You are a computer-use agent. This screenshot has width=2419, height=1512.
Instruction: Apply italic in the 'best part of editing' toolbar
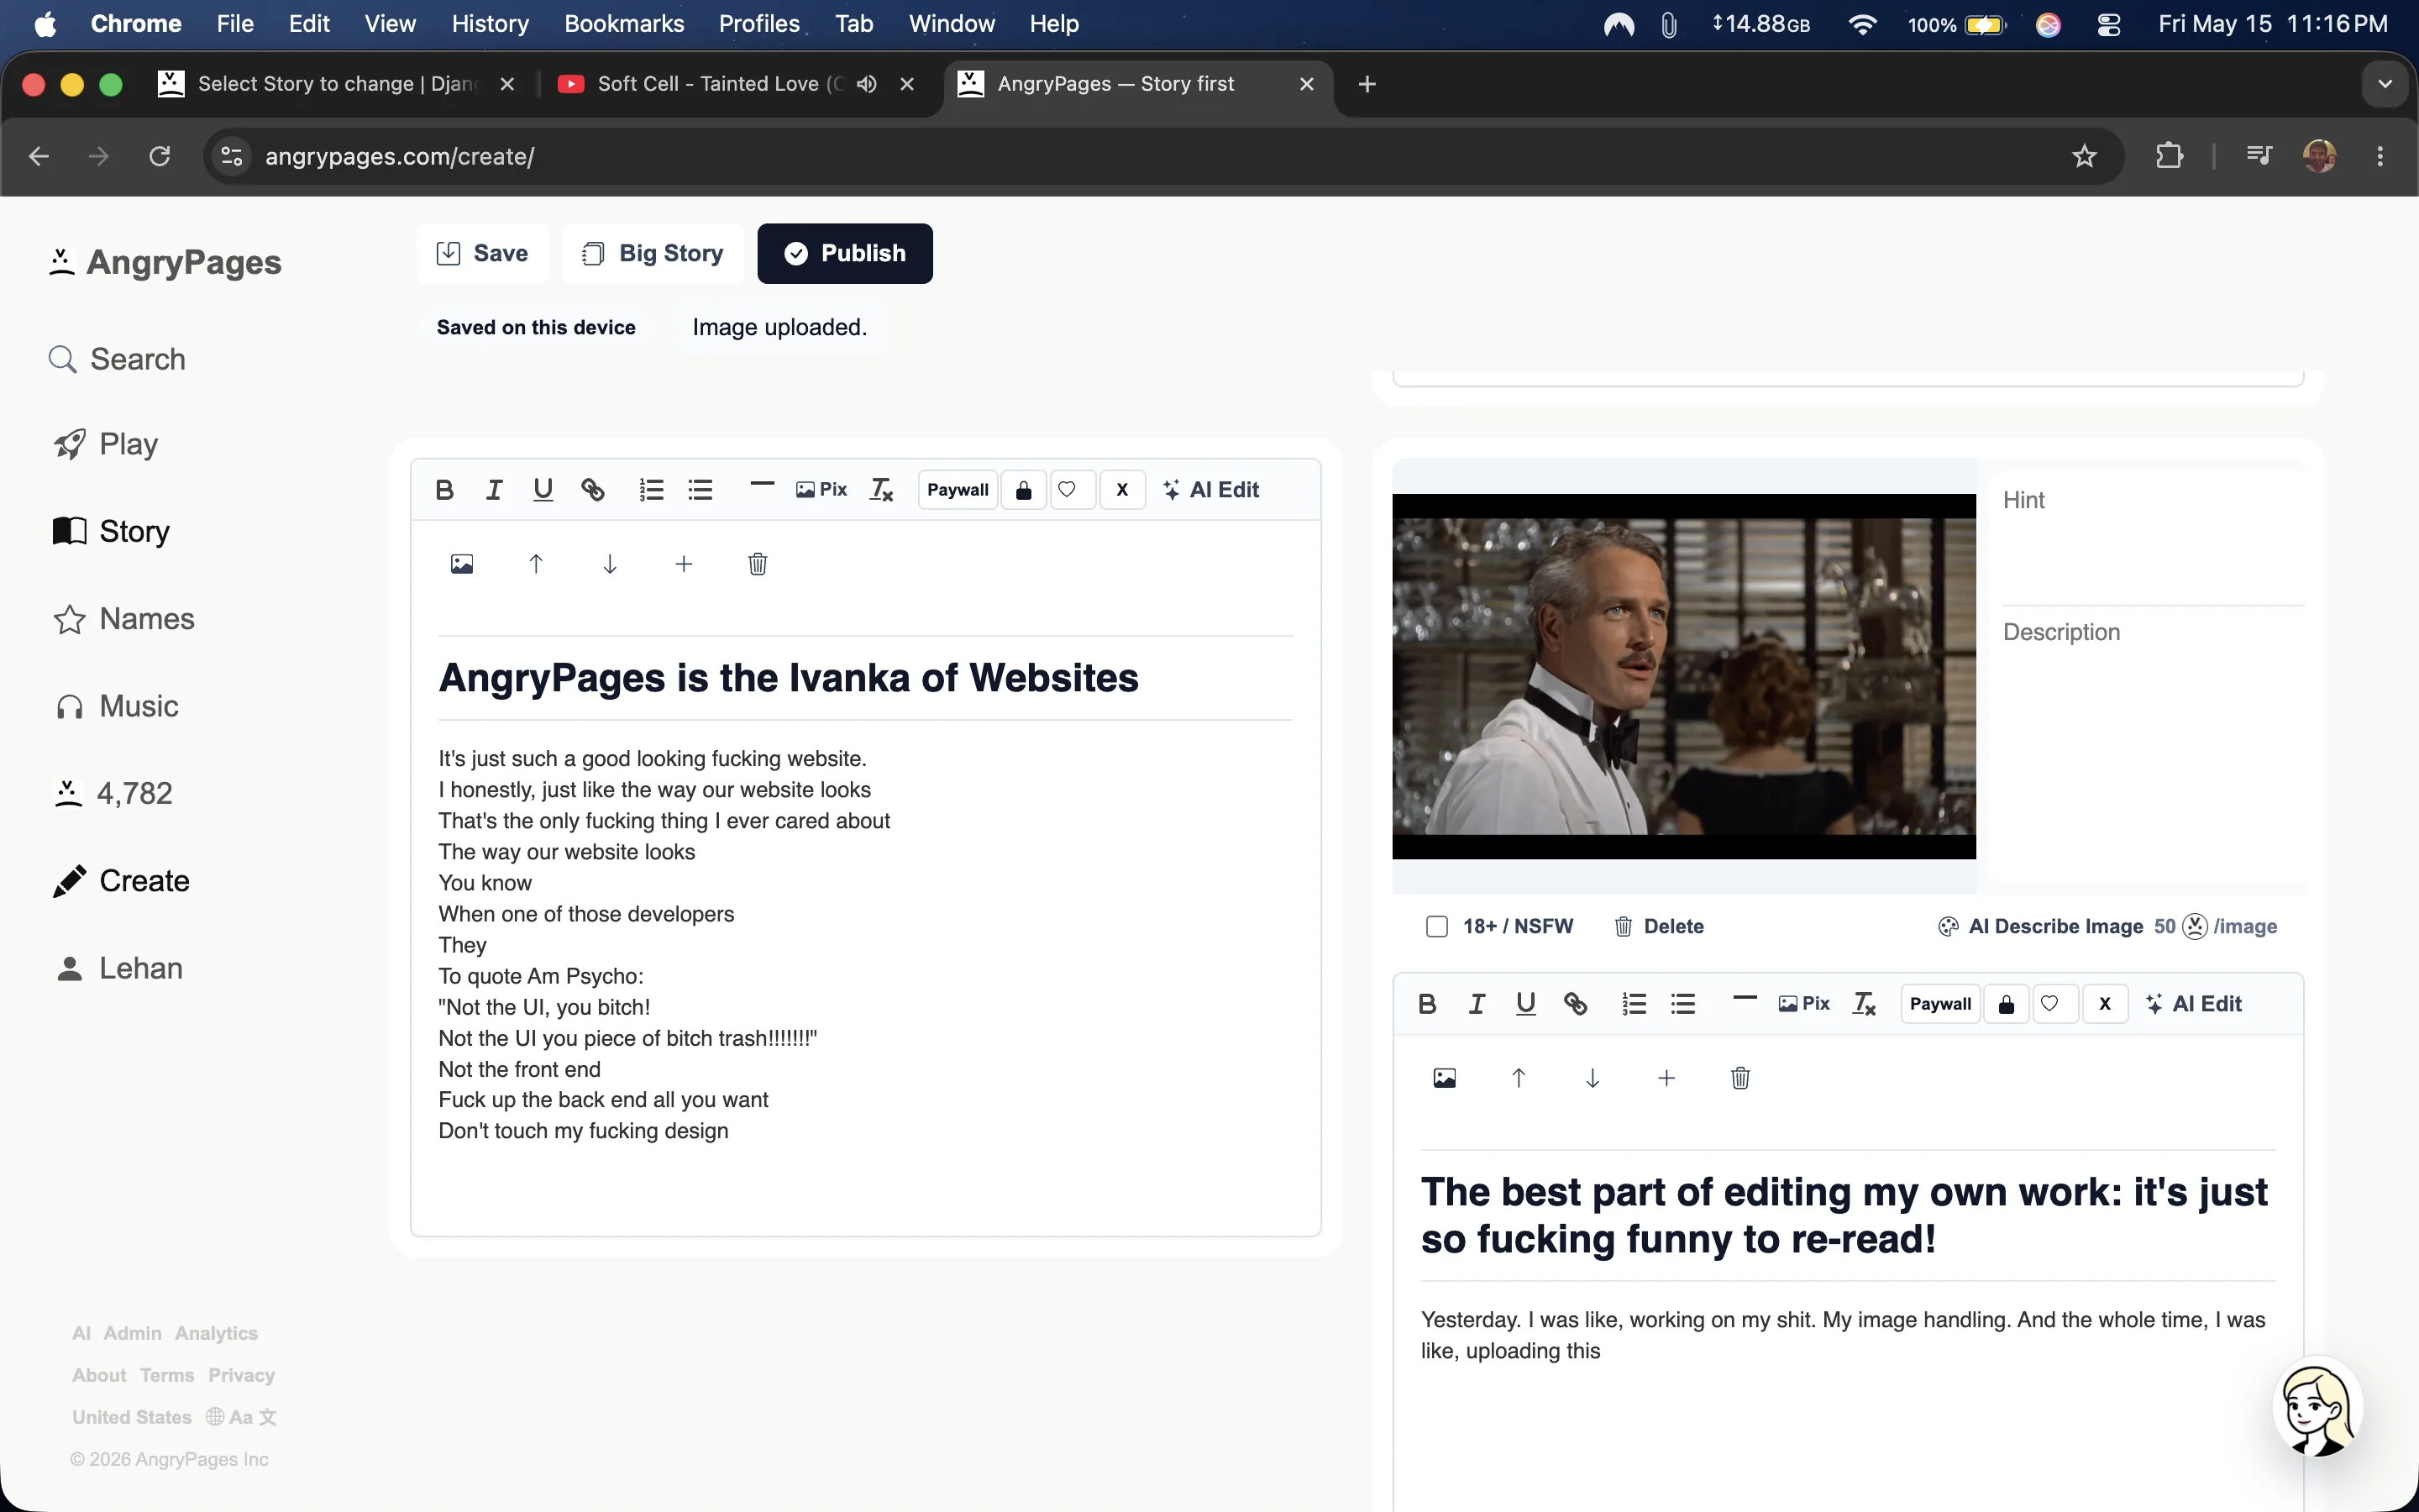tap(1477, 1004)
